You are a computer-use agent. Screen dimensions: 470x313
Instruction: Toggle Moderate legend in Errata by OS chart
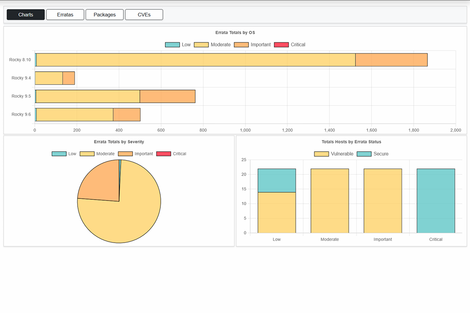point(213,45)
